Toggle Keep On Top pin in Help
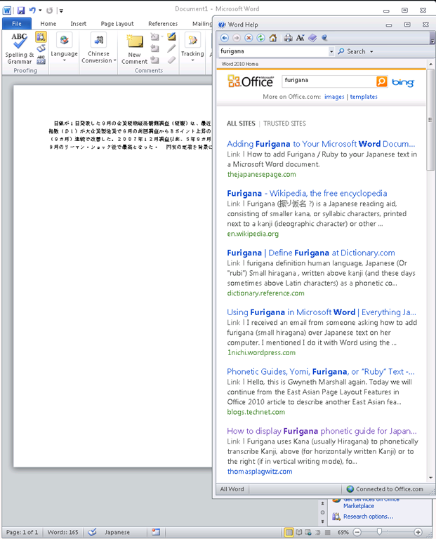The image size is (436, 539). [325, 38]
